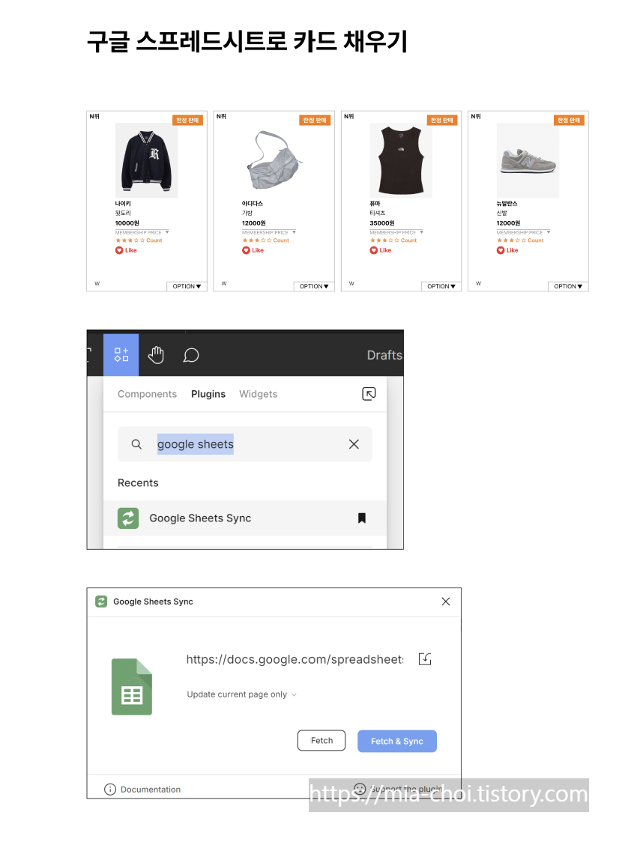Click the Drafts label in toolbar

(384, 355)
